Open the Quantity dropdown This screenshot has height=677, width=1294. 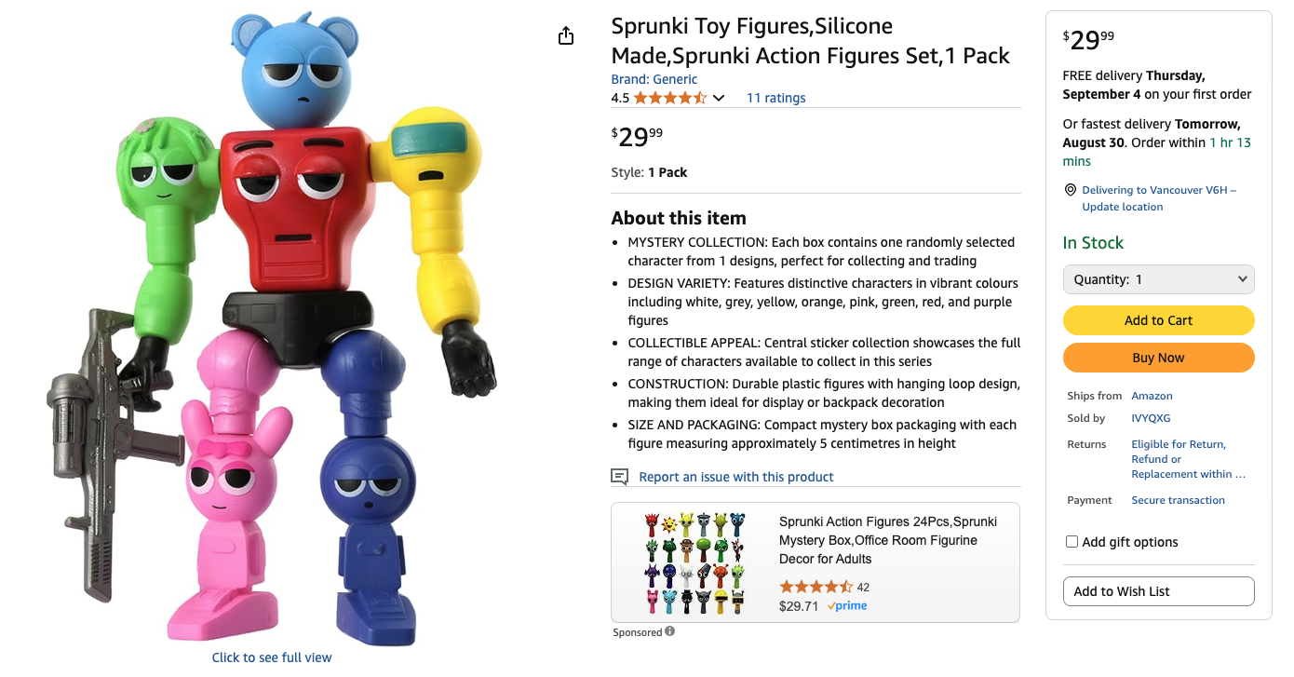(1158, 279)
